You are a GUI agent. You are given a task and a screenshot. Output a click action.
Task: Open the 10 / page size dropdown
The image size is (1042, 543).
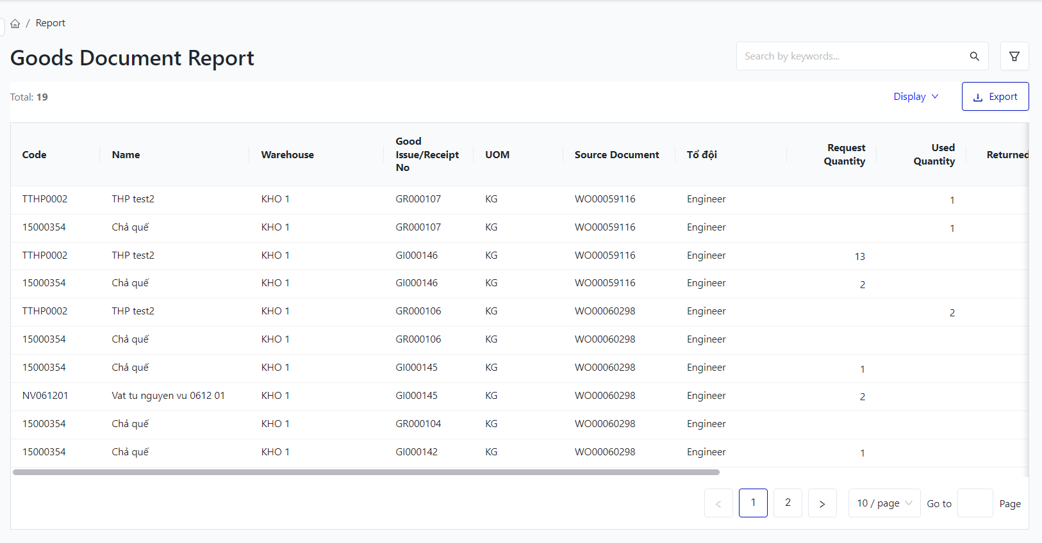click(x=884, y=503)
